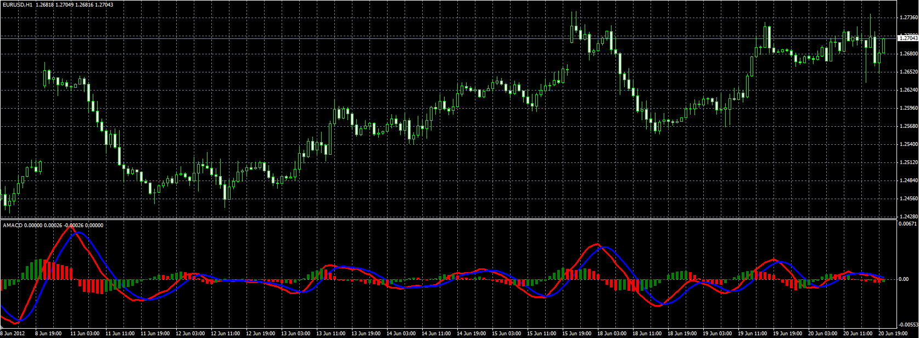Click the 15 Jun 19:00 time label
The width and height of the screenshot is (919, 338).
[x=577, y=333]
